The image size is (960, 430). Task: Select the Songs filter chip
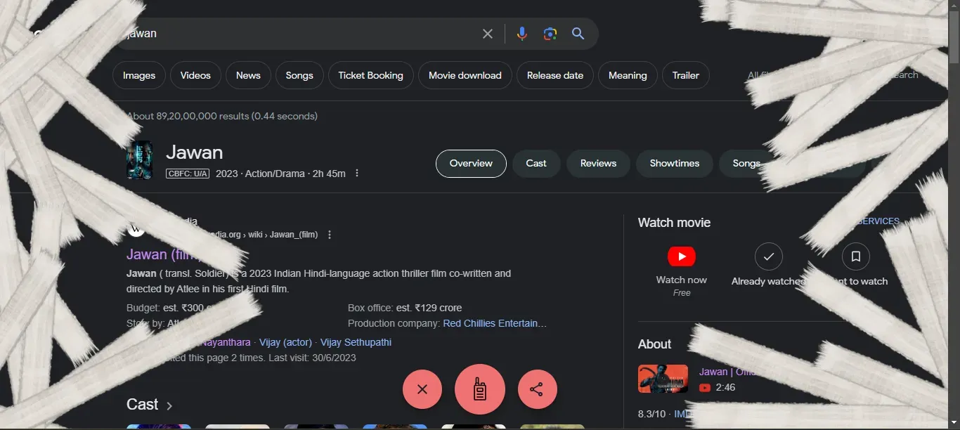coord(299,75)
